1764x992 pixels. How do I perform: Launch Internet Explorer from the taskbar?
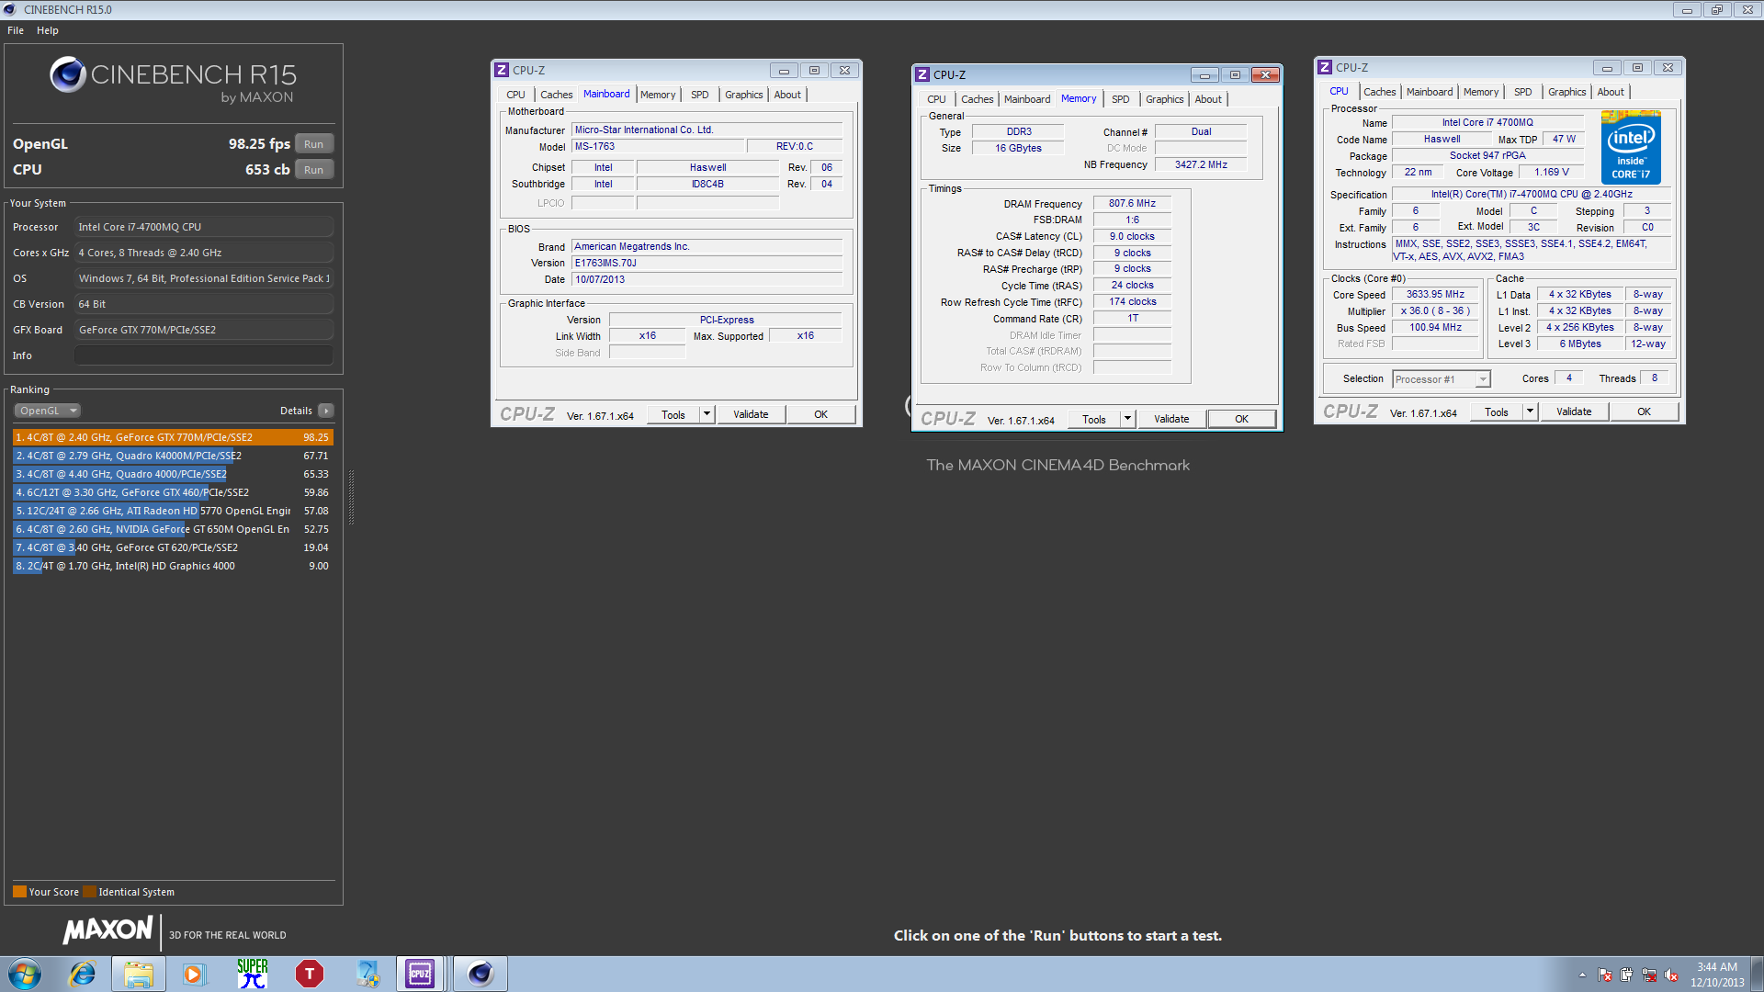click(83, 974)
